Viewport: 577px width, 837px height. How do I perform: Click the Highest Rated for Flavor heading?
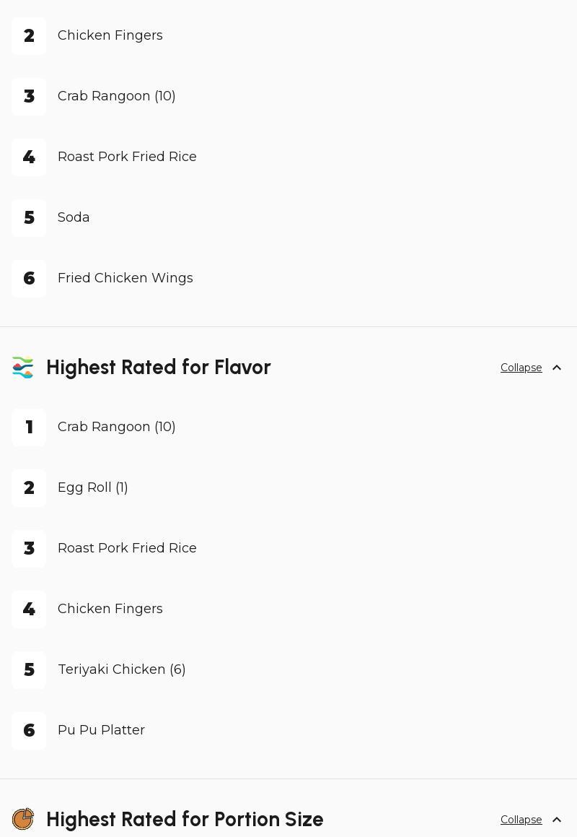click(158, 368)
